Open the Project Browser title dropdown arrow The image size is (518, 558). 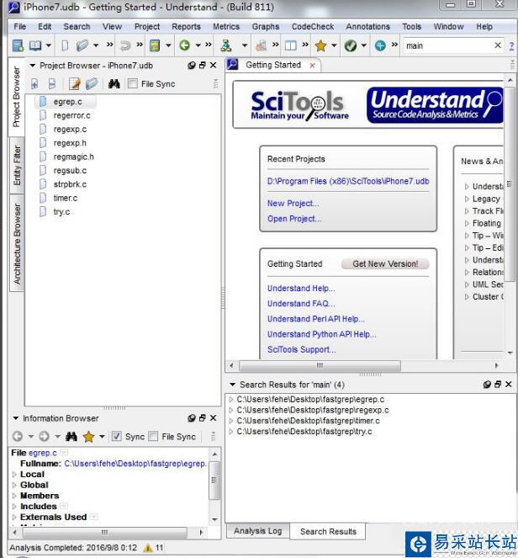pos(32,66)
